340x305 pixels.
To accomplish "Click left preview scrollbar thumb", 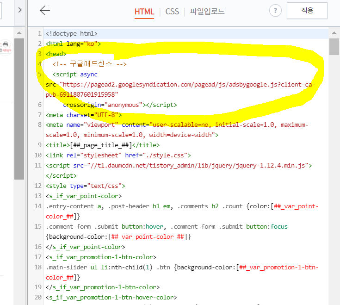I will [19, 109].
